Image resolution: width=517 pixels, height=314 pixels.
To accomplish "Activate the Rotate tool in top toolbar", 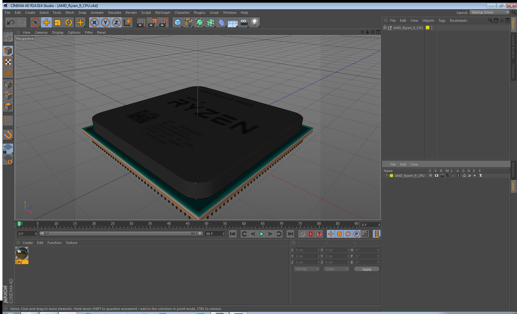I will [69, 22].
